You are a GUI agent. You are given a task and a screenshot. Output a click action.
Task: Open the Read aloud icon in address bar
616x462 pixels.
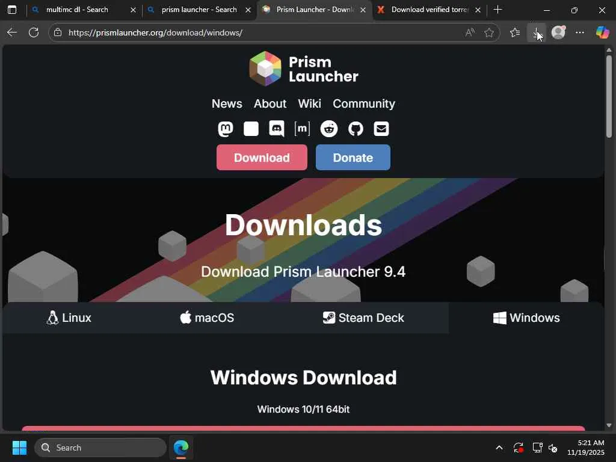[x=470, y=32]
